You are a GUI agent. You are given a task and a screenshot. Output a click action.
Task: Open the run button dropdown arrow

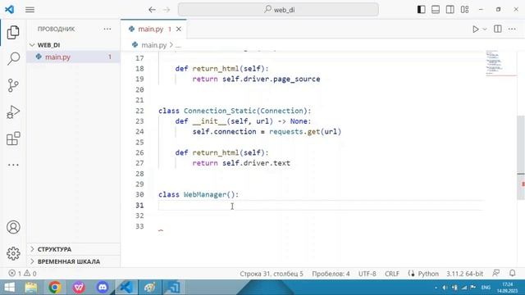click(x=485, y=29)
